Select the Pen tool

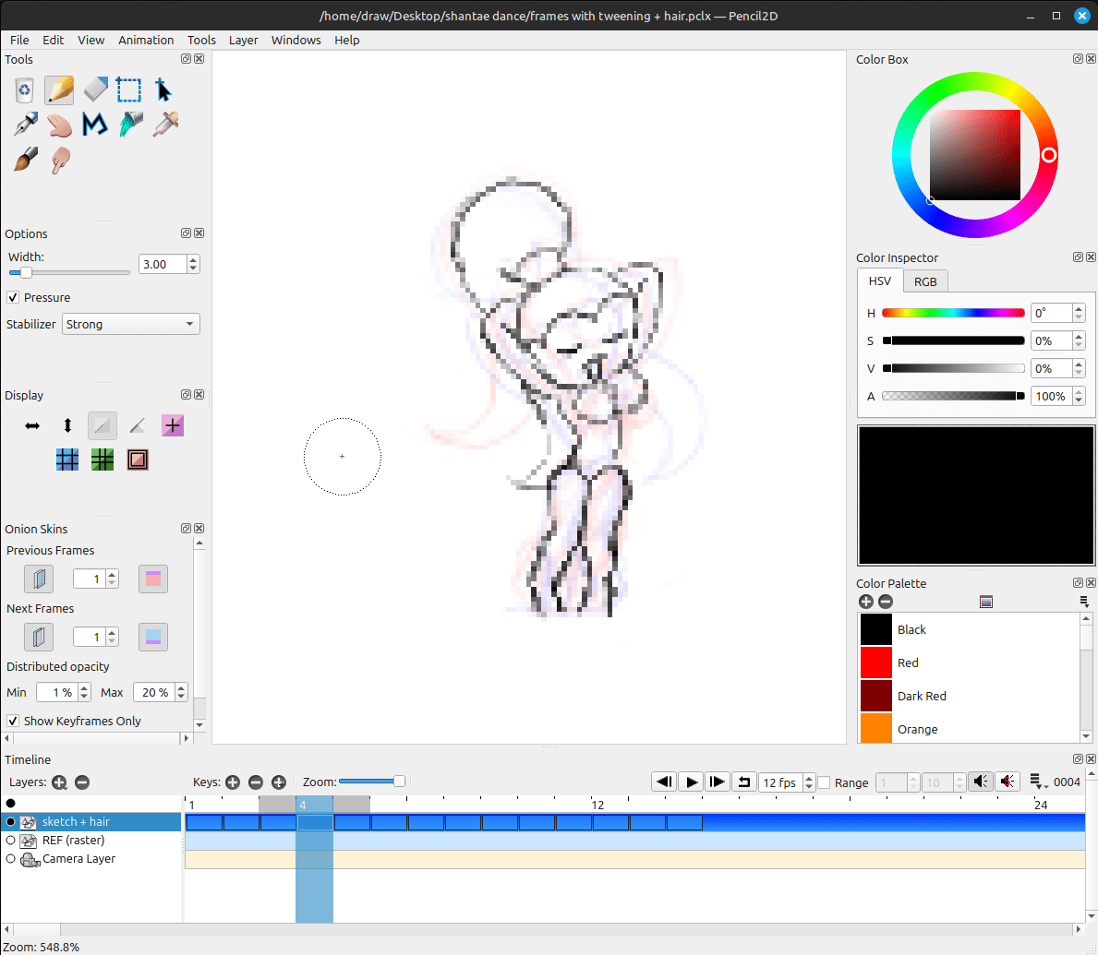25,125
